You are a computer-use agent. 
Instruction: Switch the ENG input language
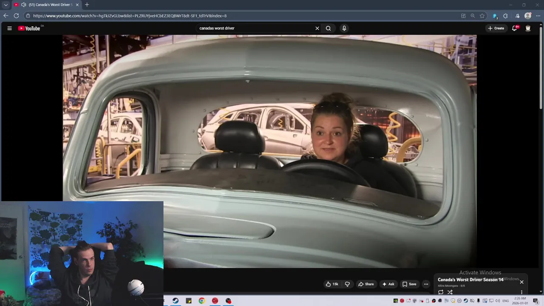coord(506,301)
